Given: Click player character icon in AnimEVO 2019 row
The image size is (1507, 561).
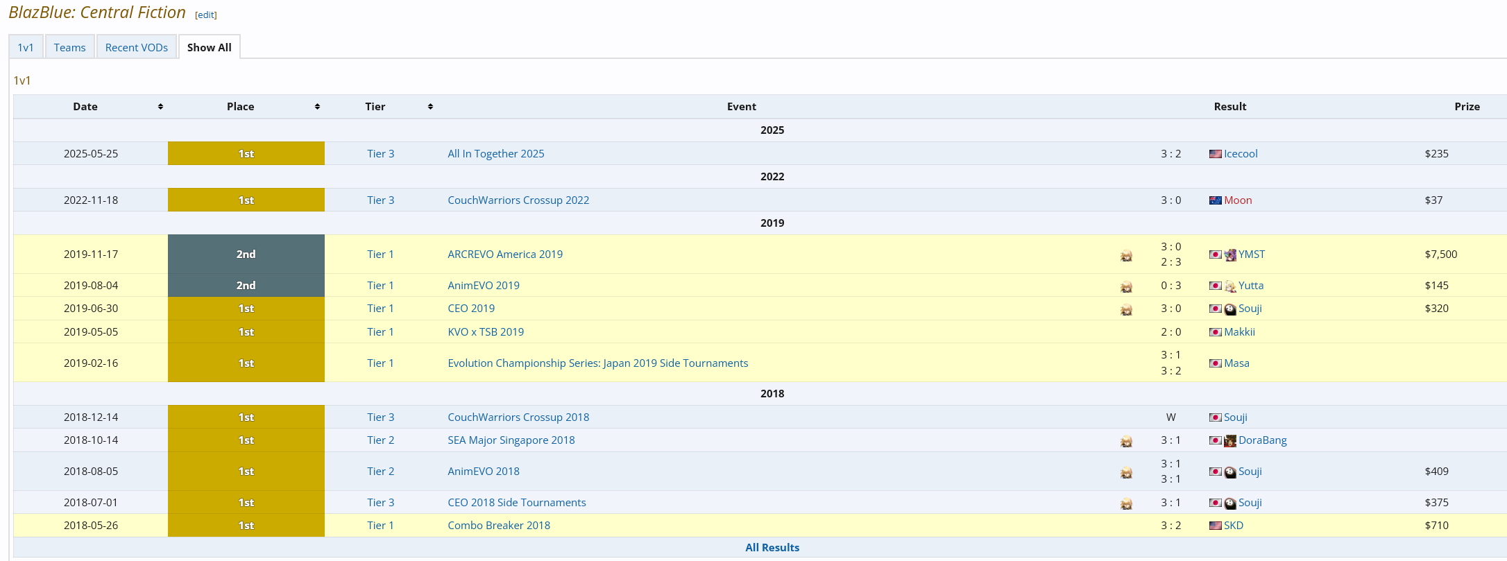Looking at the screenshot, I should point(1126,286).
